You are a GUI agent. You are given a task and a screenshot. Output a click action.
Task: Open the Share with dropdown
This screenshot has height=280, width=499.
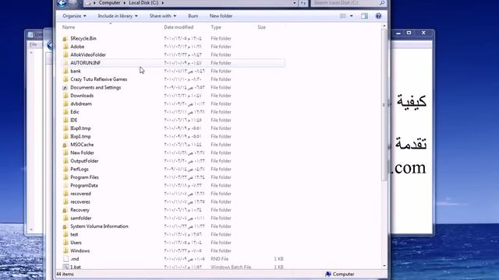tap(163, 16)
